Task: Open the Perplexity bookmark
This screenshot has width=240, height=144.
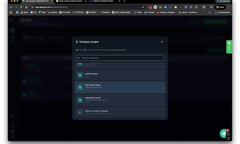Action: pos(104,12)
